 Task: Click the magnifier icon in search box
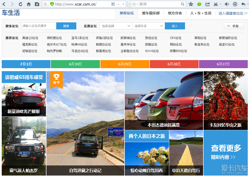[183, 4]
